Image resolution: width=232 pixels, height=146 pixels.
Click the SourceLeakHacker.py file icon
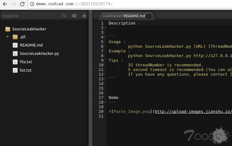(15, 53)
